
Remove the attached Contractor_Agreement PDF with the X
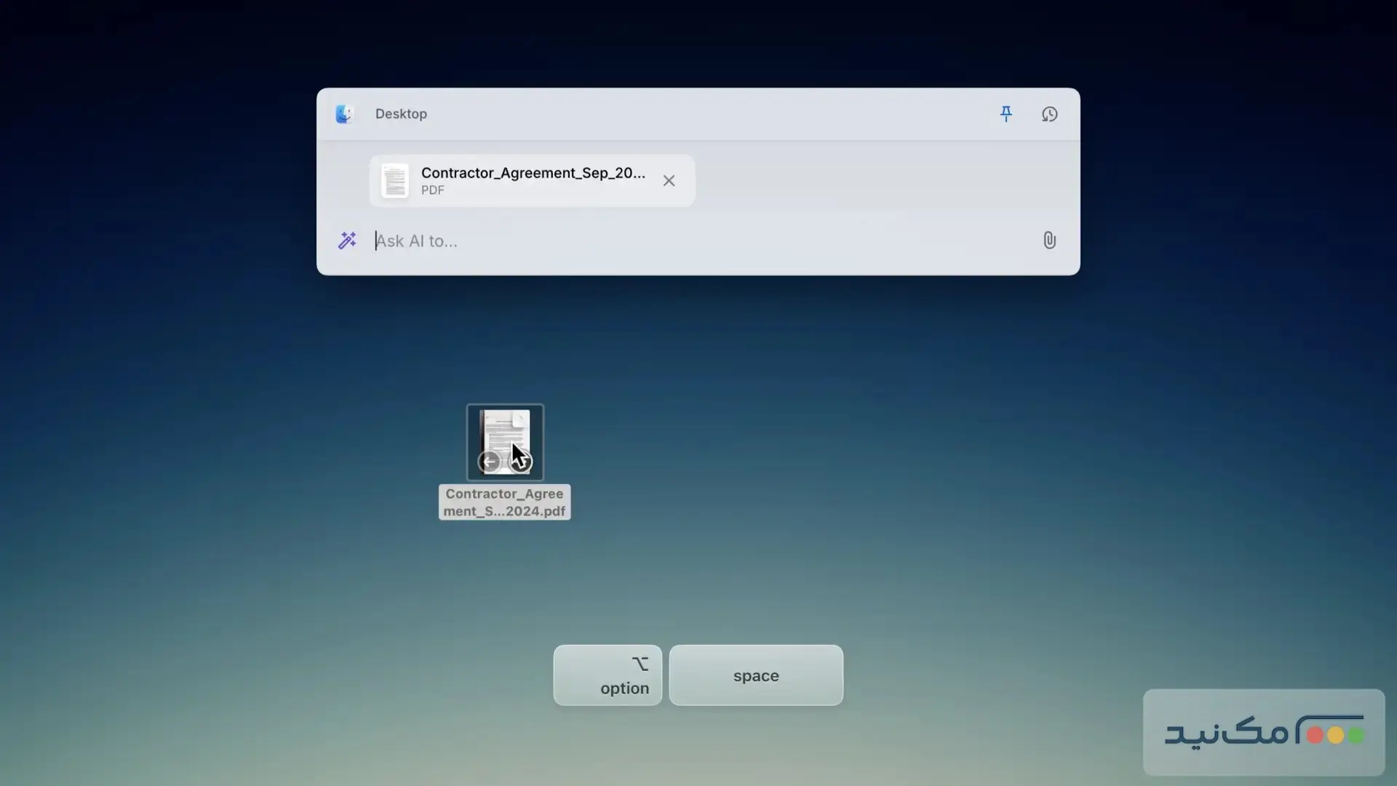(x=669, y=180)
